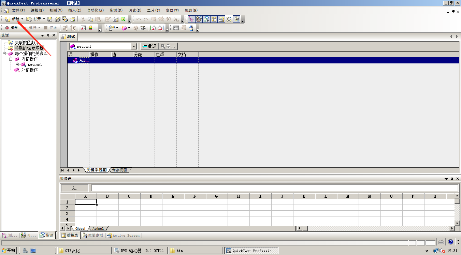Image resolution: width=461 pixels, height=255 pixels.
Task: Click the Options list icon in tools toolbar
Action: click(176, 28)
